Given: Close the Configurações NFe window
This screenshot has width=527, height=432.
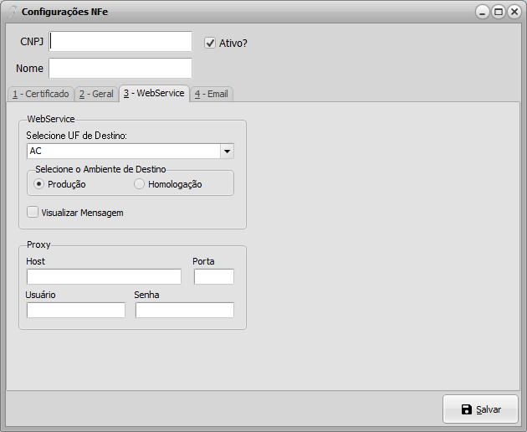Looking at the screenshot, I should coord(514,12).
